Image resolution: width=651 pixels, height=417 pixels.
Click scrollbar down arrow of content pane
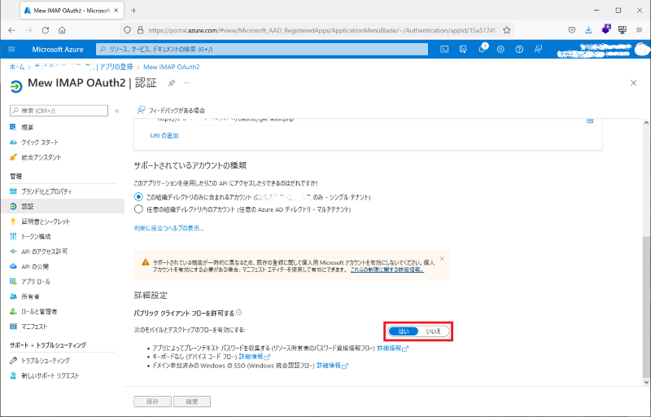646,382
